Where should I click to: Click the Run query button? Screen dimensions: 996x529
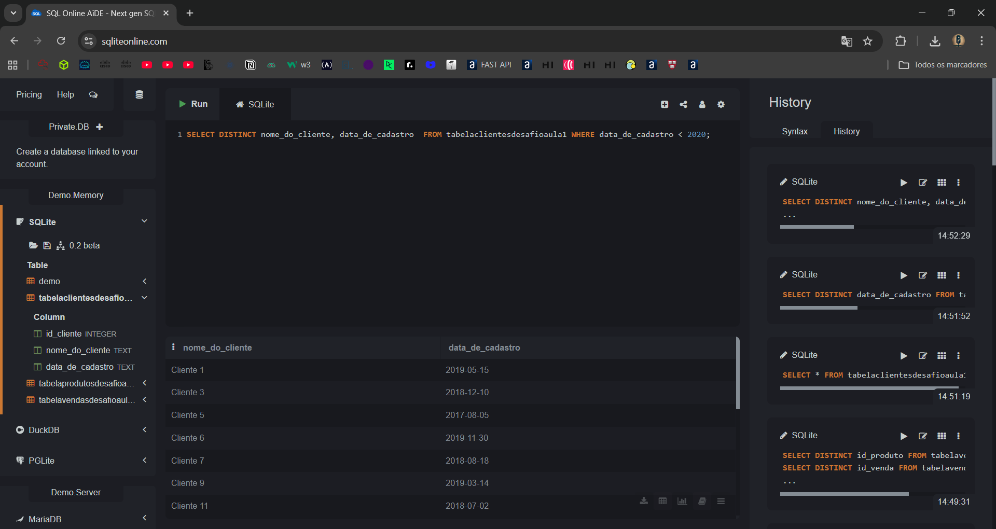(193, 104)
